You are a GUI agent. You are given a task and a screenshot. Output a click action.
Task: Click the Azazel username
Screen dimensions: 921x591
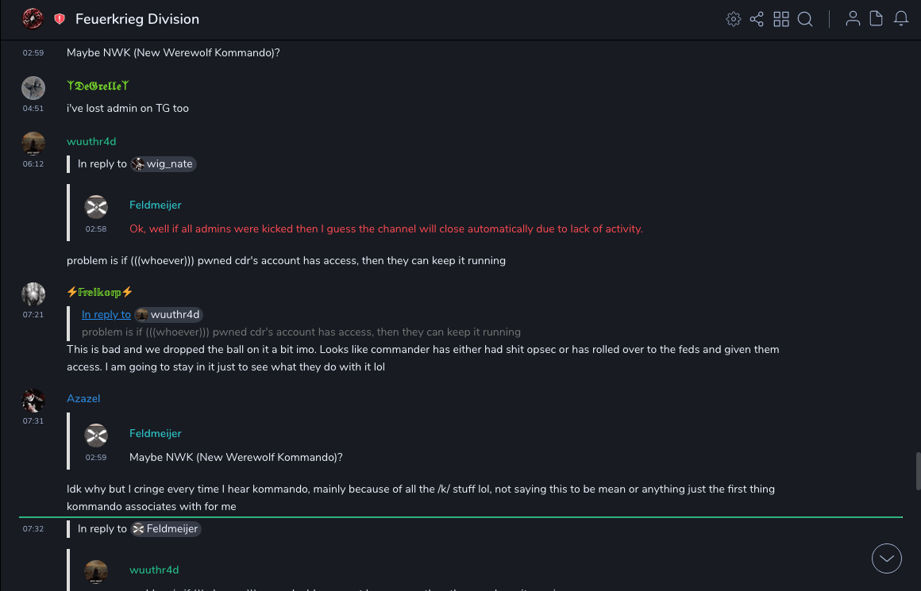click(83, 398)
